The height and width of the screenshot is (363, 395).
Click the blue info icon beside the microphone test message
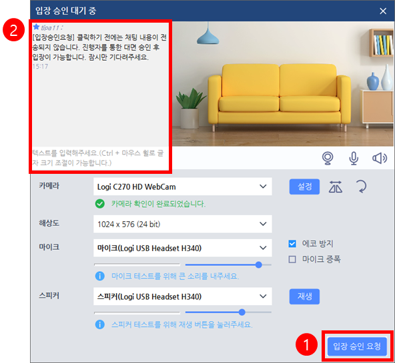coord(100,276)
